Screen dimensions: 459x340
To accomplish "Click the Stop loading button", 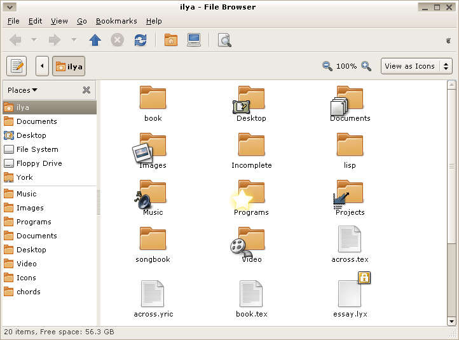I will [x=118, y=40].
